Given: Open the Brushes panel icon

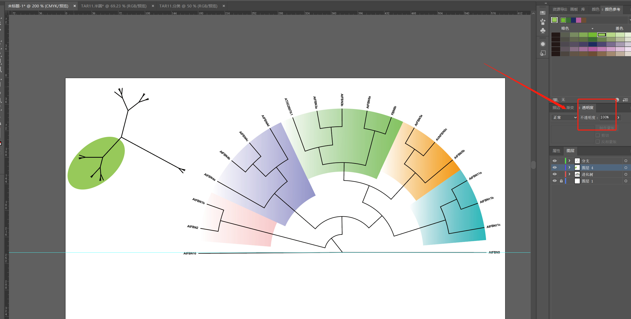Looking at the screenshot, I should tap(543, 22).
